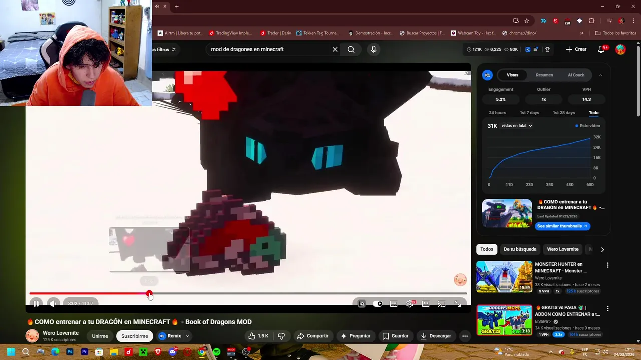Image resolution: width=641 pixels, height=360 pixels.
Task: Open video quality settings gear
Action: (x=410, y=303)
